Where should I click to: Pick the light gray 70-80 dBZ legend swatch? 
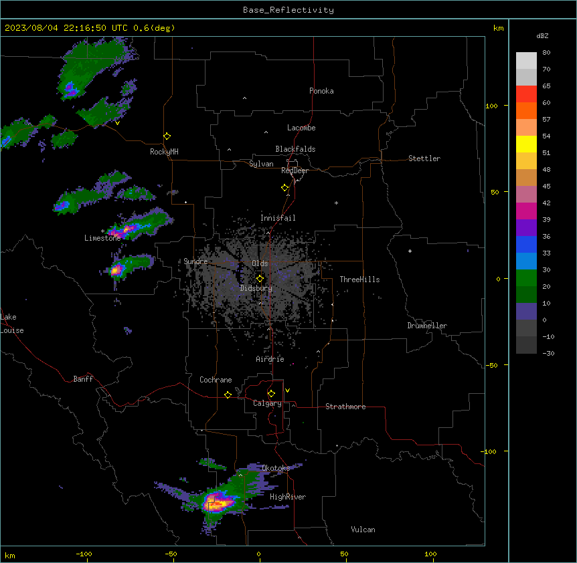pyautogui.click(x=526, y=61)
